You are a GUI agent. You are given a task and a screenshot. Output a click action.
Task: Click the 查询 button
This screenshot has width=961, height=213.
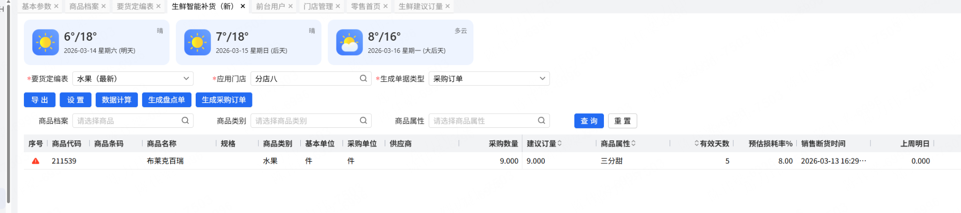click(x=589, y=121)
